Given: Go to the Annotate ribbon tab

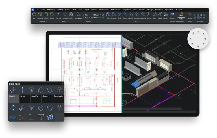Looking at the screenshot, I should coord(94,10).
